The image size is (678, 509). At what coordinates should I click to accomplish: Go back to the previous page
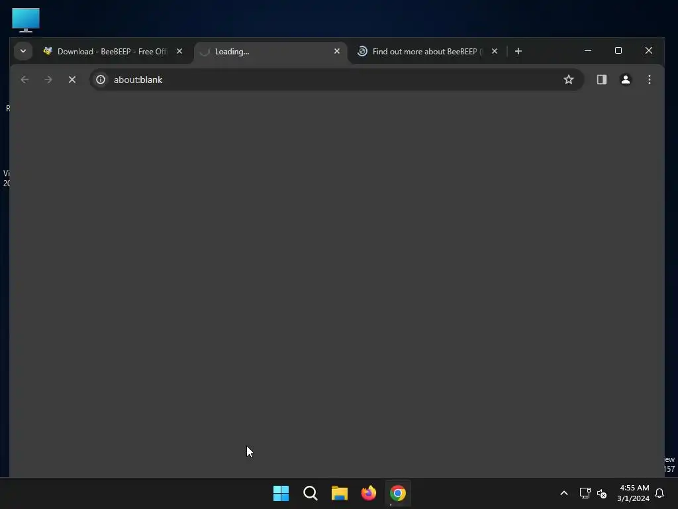pos(24,80)
